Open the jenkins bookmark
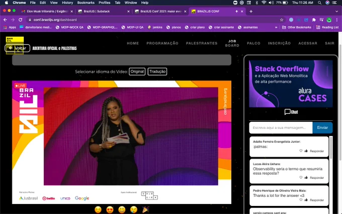 click(155, 27)
